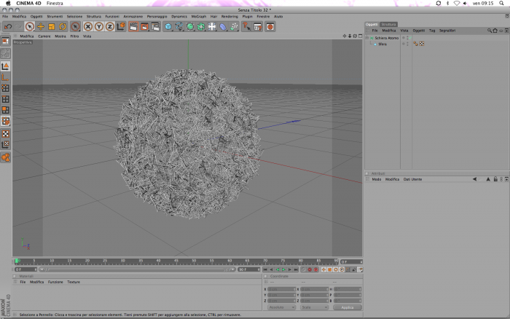The image size is (510, 319).
Task: Select the Live Selection tool
Action: click(x=30, y=27)
